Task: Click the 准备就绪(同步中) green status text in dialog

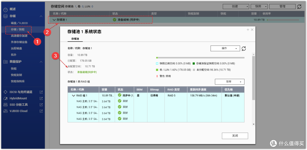Action: tap(87, 72)
